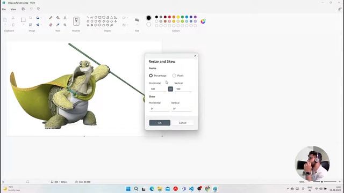This screenshot has width=344, height=193.
Task: Select the Percentage radio button
Action: coord(150,76)
